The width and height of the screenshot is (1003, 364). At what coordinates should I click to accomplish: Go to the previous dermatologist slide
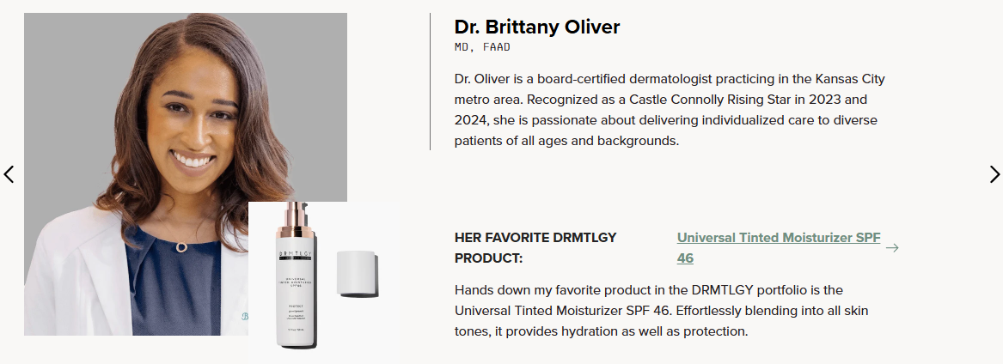point(9,174)
